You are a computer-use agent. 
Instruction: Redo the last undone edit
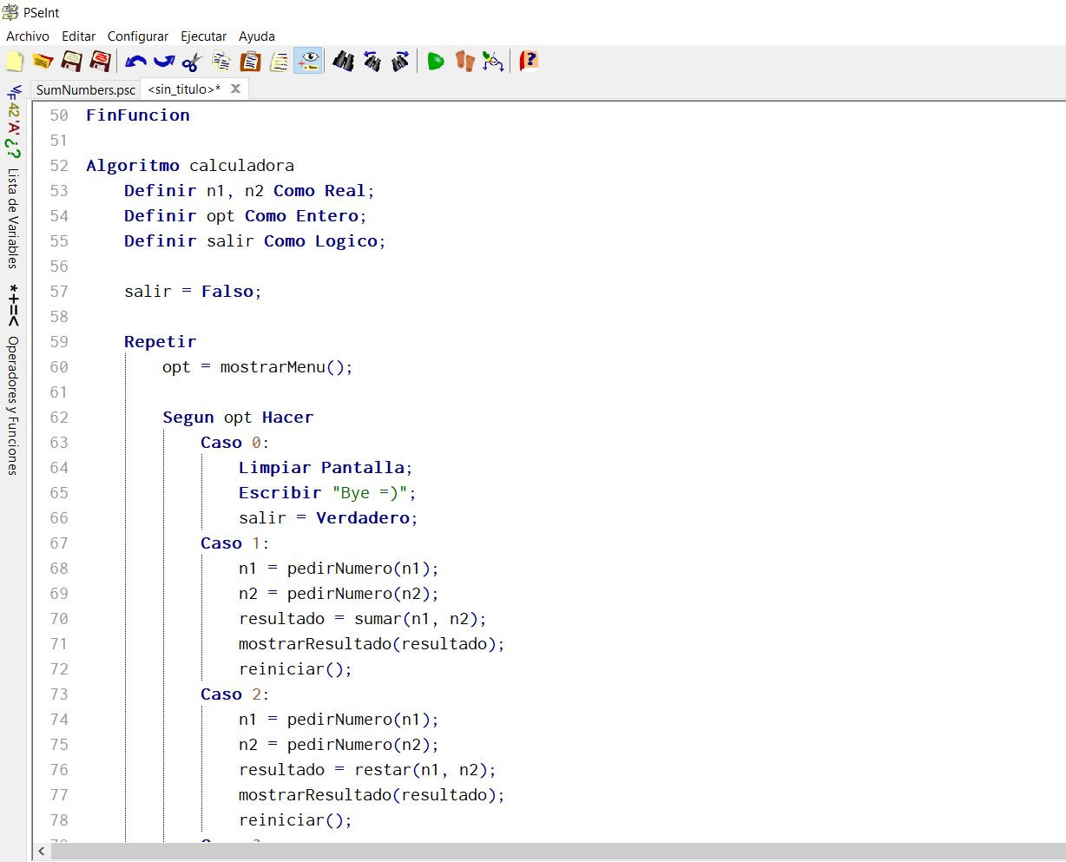point(164,61)
